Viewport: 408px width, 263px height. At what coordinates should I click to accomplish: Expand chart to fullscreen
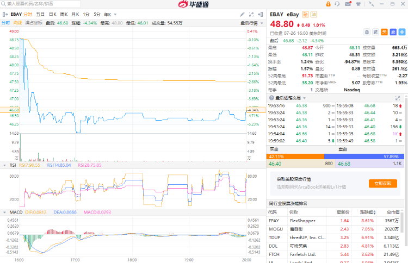pos(251,15)
